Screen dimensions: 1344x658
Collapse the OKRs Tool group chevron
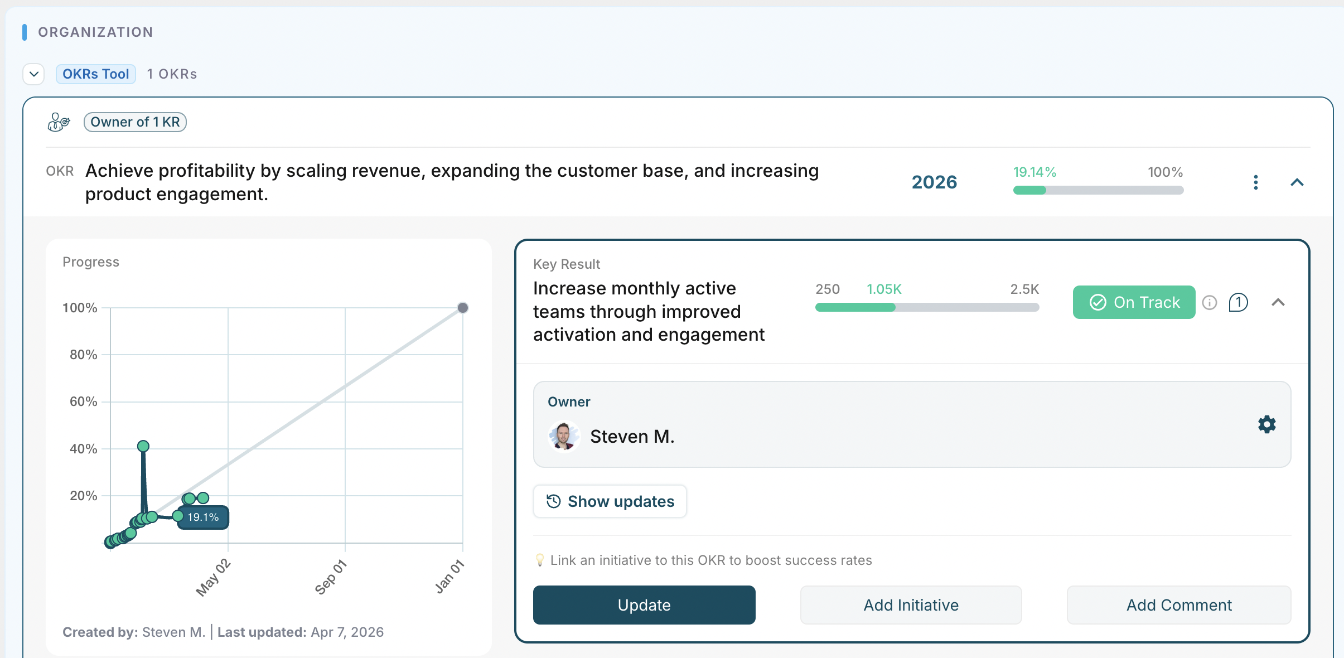click(33, 74)
